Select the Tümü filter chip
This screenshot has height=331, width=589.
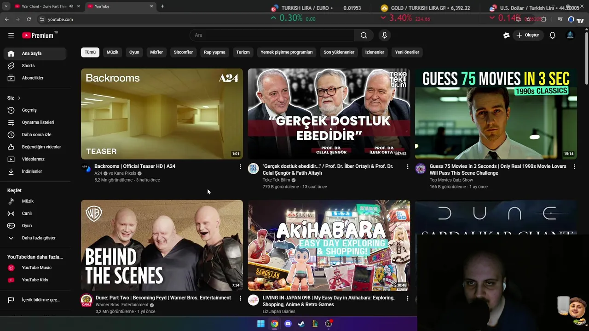coord(90,52)
